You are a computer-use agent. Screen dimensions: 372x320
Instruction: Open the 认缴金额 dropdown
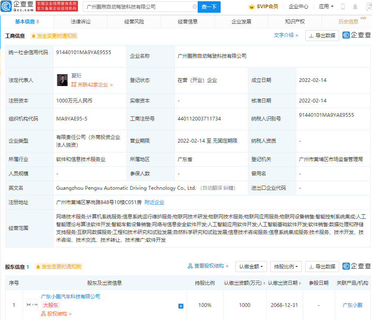251,266
